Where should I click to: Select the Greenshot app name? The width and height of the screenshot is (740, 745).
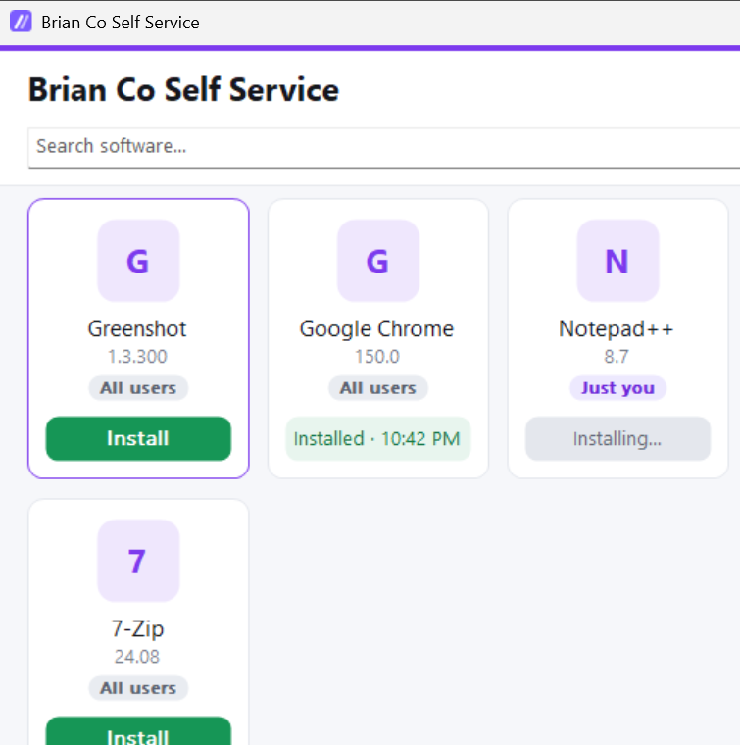tap(137, 328)
